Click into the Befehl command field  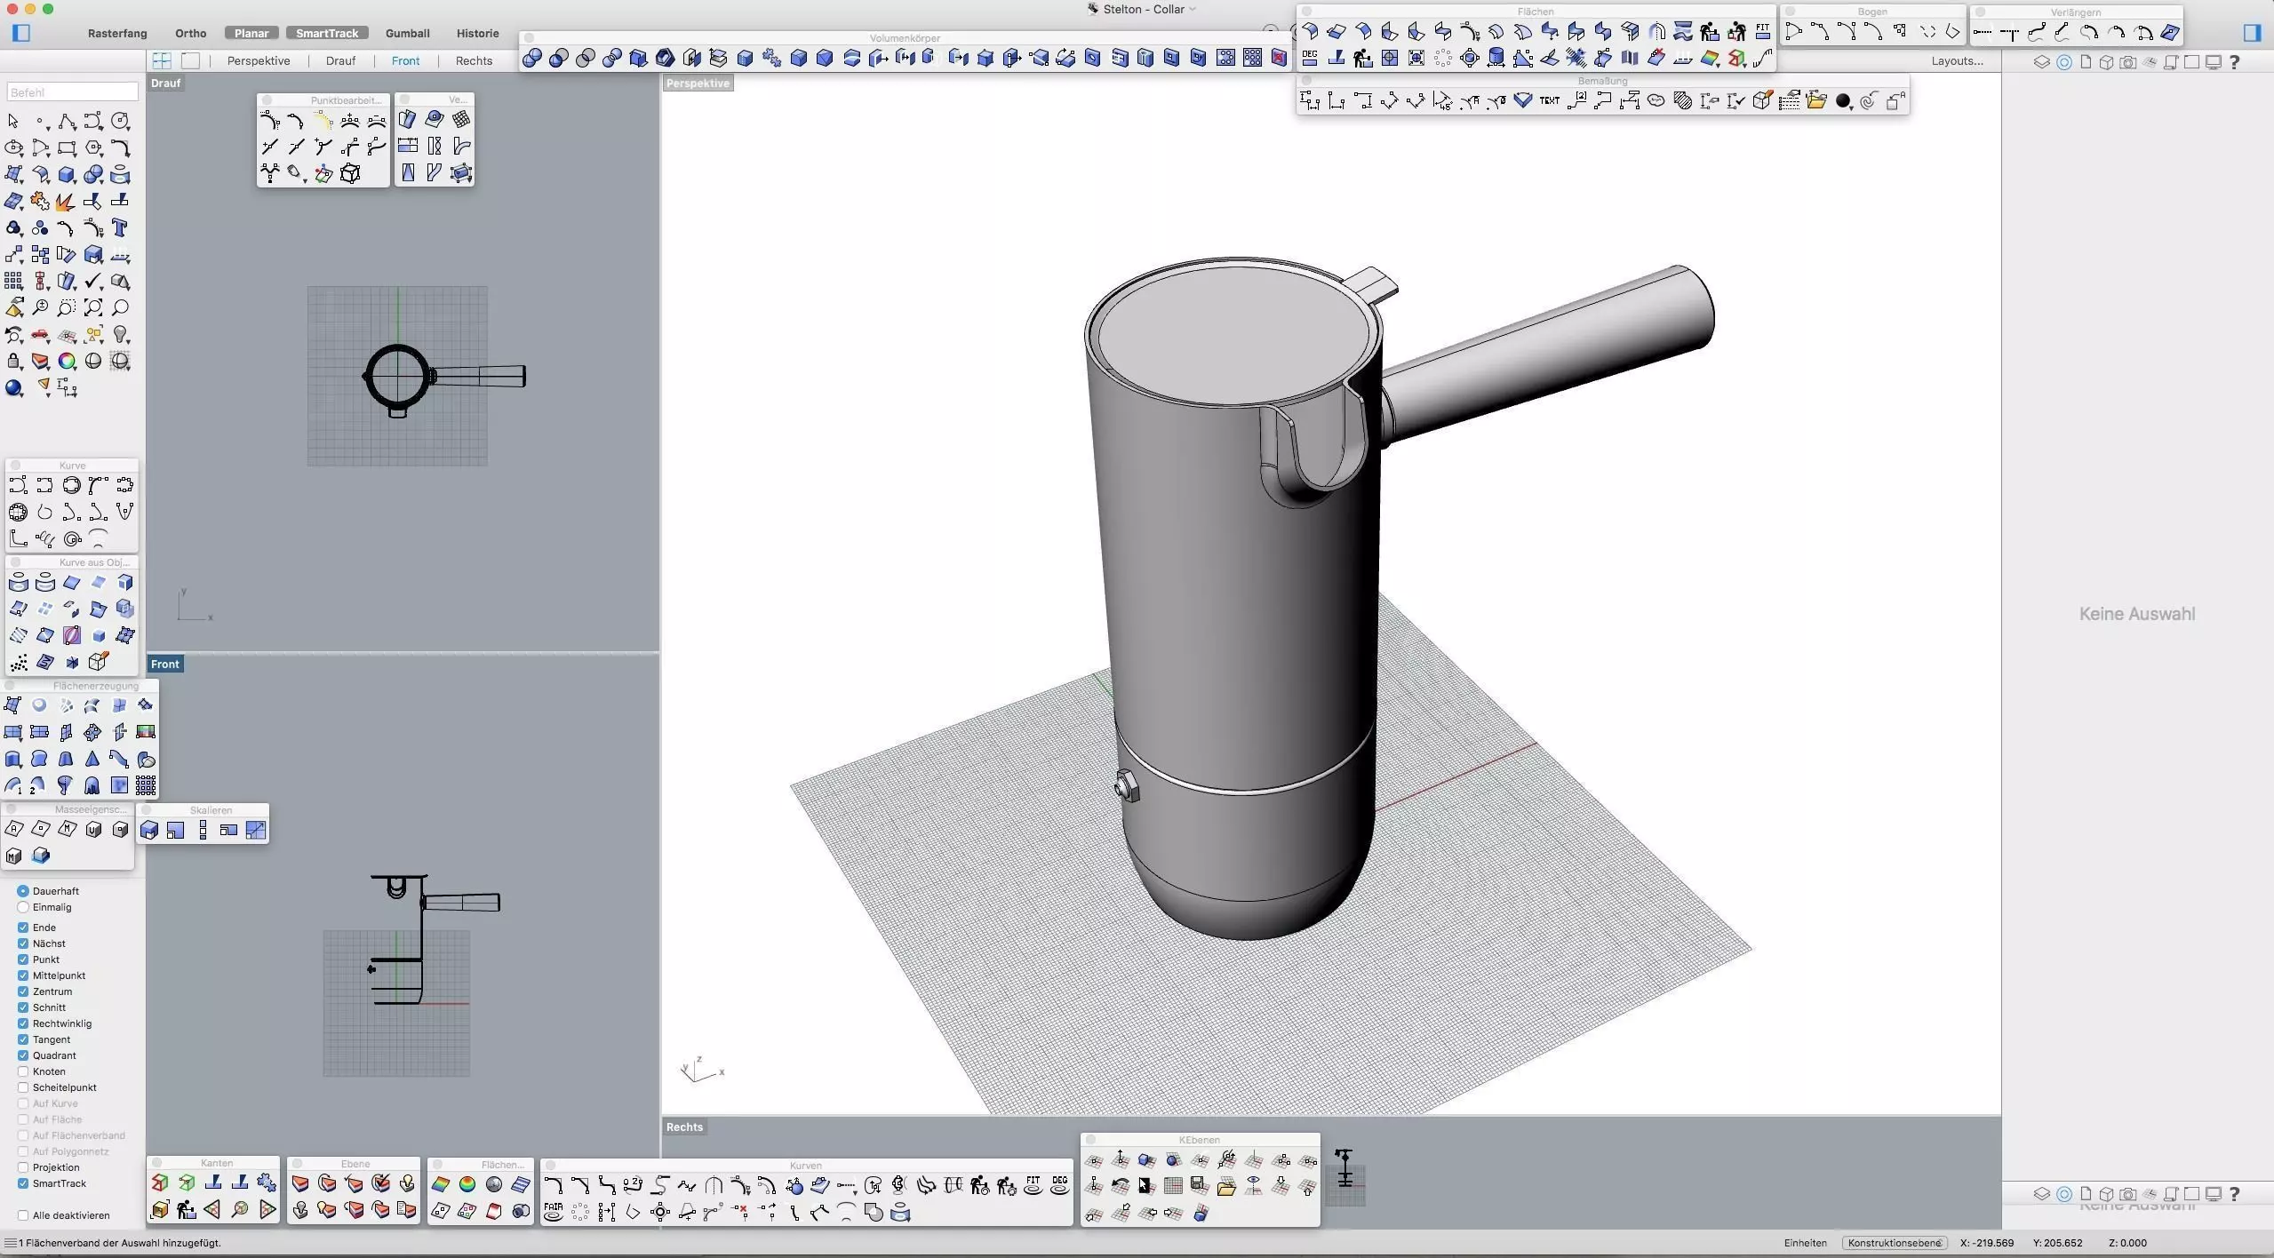point(73,92)
